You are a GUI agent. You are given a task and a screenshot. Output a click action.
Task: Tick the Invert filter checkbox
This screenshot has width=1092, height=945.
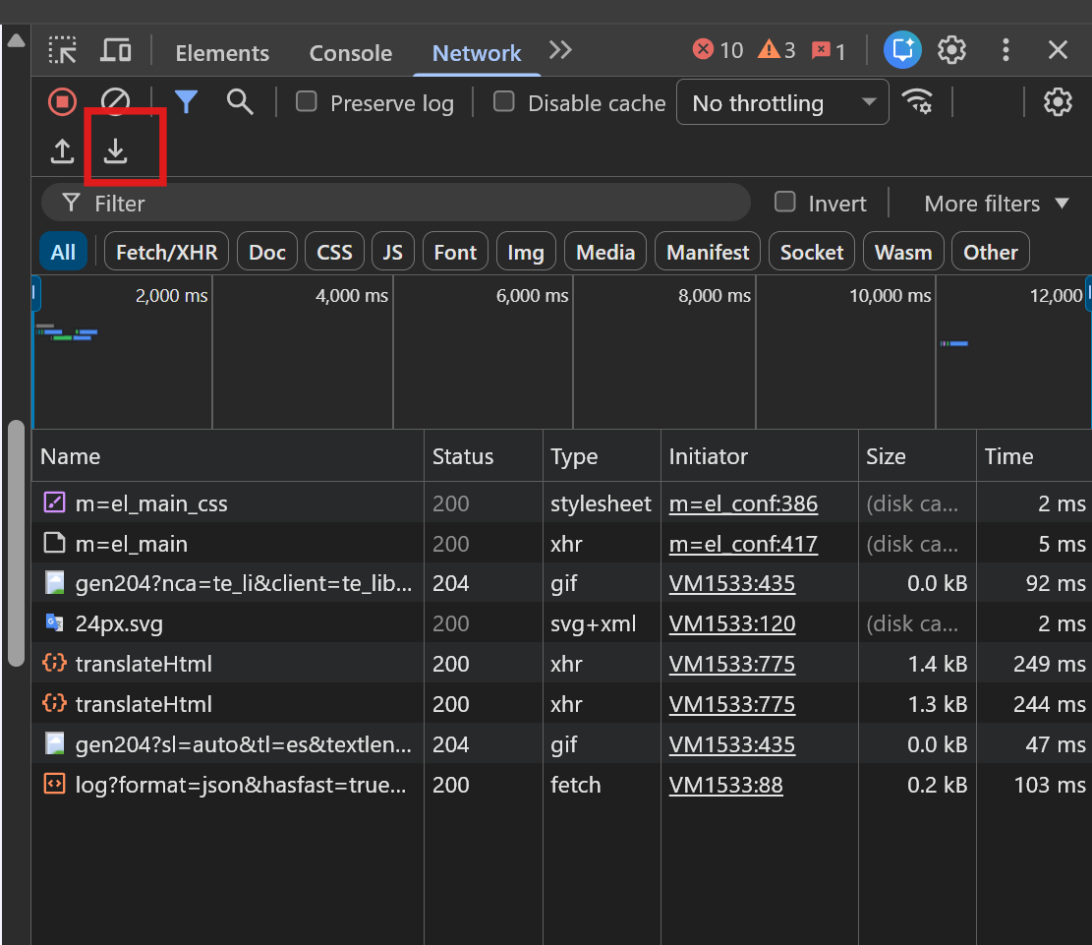pos(785,203)
